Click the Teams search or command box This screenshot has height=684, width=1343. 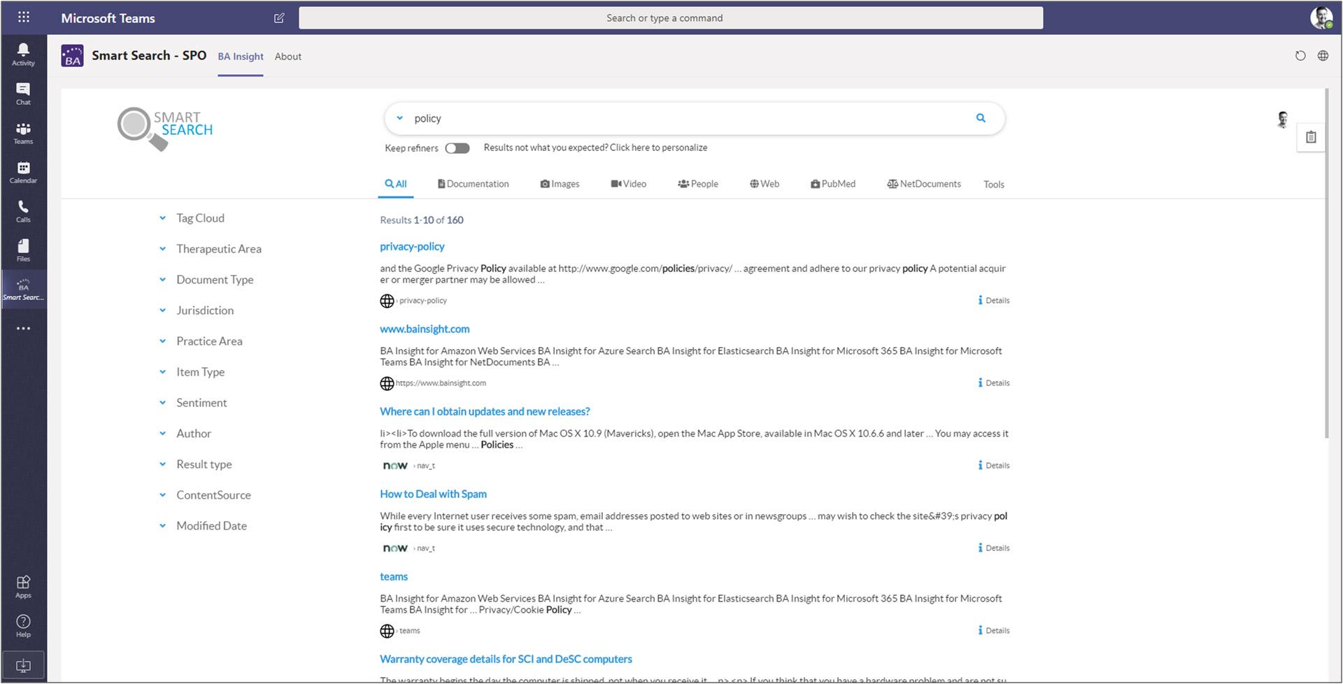671,18
